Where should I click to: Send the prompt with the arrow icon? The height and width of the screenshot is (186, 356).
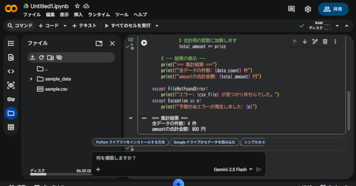(259, 170)
